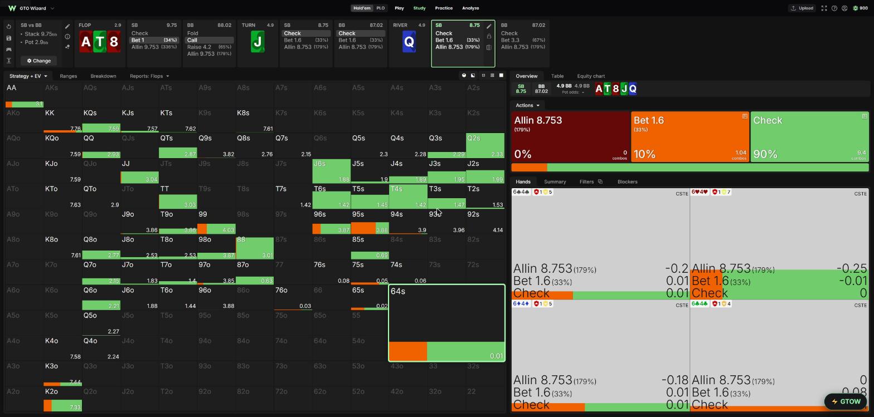Click the blue Q river card

click(409, 42)
